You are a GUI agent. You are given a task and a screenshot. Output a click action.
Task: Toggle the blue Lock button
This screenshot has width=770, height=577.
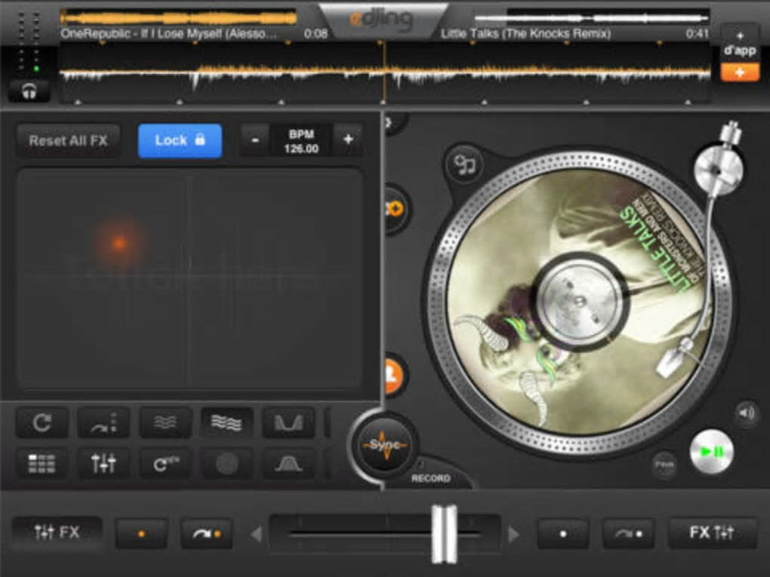[180, 141]
